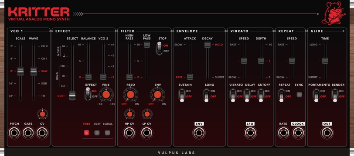Click the CLOCK input jack

coord(298,133)
